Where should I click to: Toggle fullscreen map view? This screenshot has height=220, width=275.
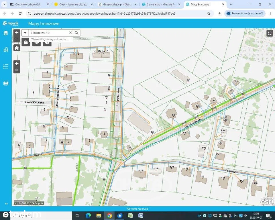(x=270, y=33)
